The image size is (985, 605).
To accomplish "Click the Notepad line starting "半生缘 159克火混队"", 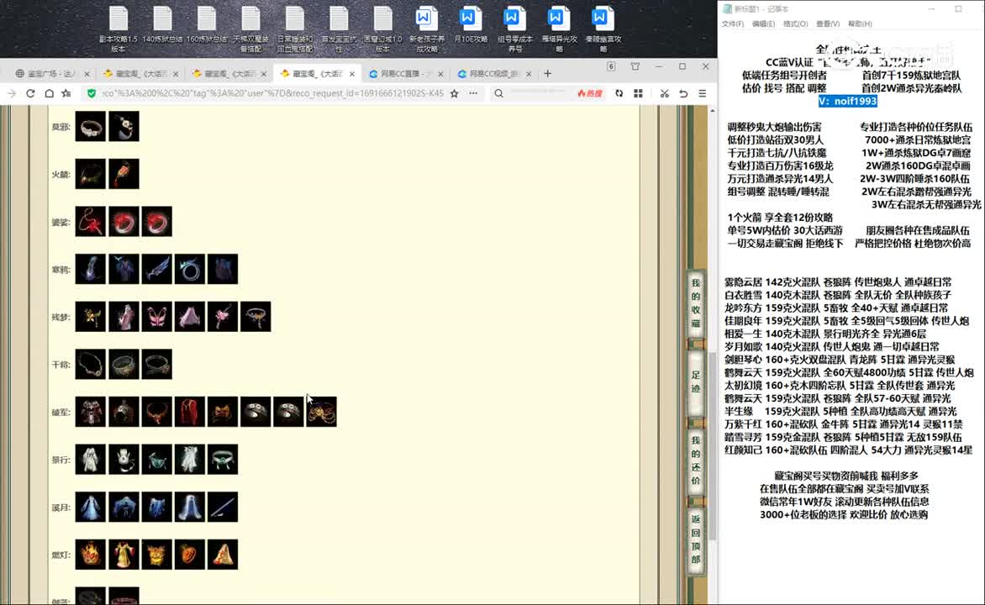I will pyautogui.click(x=840, y=412).
